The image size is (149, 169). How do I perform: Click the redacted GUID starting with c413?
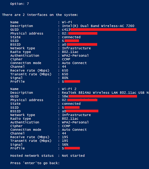click(99, 30)
